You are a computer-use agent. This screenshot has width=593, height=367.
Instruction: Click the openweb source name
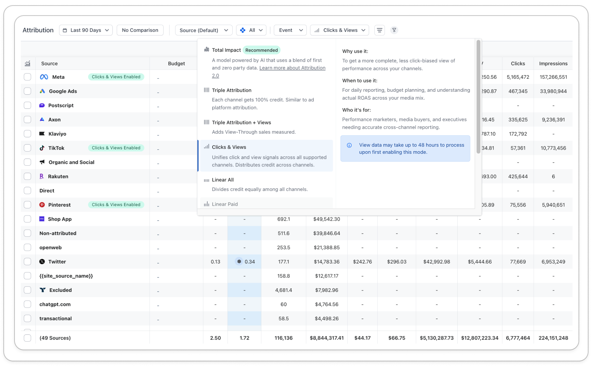(51, 247)
